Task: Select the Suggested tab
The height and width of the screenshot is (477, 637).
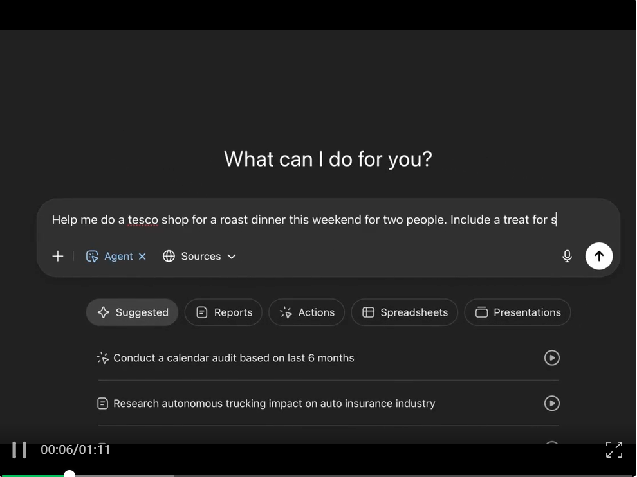Action: [133, 312]
